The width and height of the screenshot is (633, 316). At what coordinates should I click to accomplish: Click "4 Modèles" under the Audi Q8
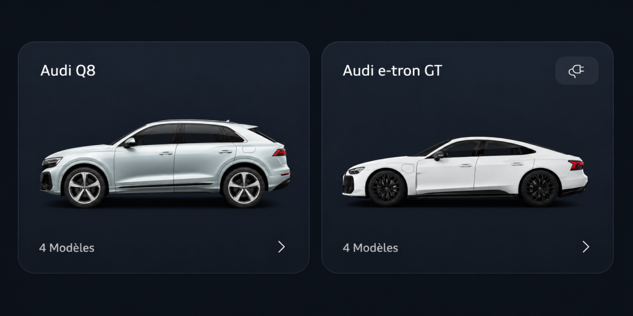coord(67,247)
